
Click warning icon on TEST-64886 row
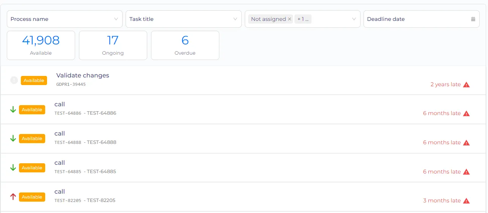coord(466,114)
